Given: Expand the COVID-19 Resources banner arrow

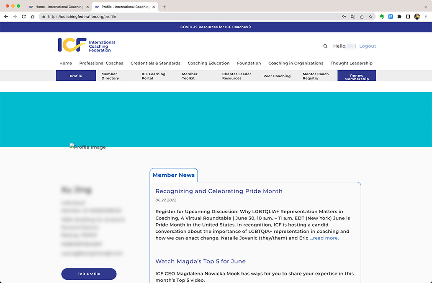Looking at the screenshot, I should click(250, 27).
